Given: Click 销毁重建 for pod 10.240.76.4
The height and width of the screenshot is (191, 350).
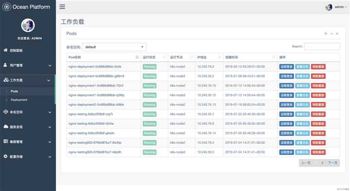Looking at the screenshot, I should pyautogui.click(x=318, y=143).
